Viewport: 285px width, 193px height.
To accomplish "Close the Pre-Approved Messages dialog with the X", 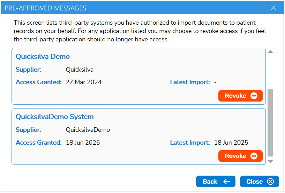I will point(273,8).
